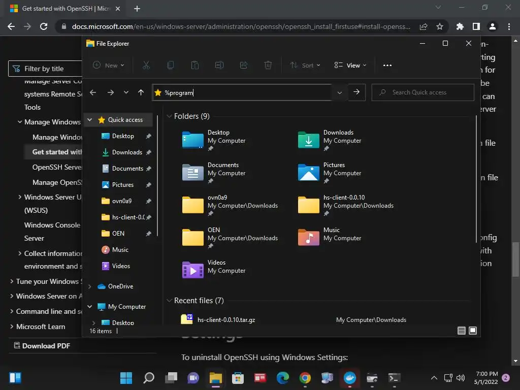The width and height of the screenshot is (520, 390).
Task: Open the Documents folder tile
Action: coord(214,172)
